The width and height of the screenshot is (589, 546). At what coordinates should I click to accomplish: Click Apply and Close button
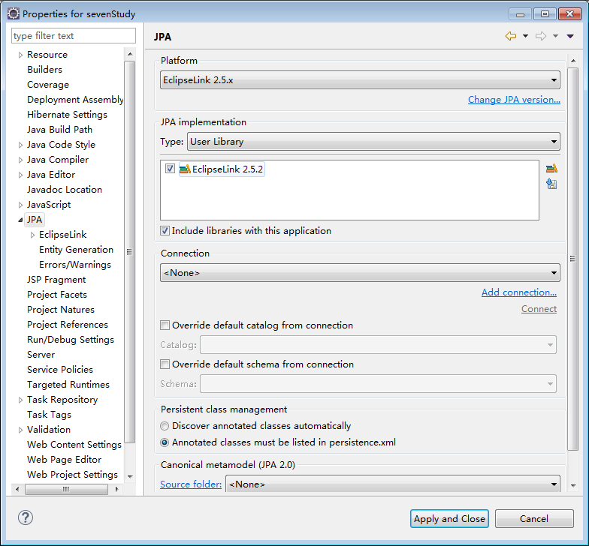449,518
